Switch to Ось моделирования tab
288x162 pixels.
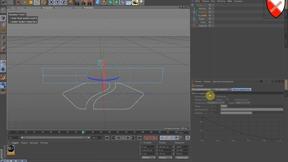[x=201, y=90]
